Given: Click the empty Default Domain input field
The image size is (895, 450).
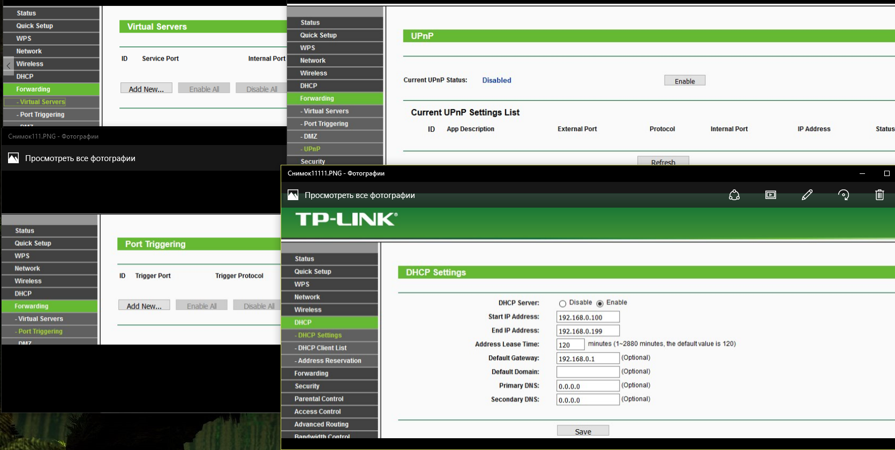Looking at the screenshot, I should (588, 372).
